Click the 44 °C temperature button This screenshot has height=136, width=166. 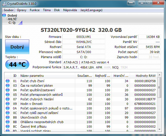[x=17, y=65]
